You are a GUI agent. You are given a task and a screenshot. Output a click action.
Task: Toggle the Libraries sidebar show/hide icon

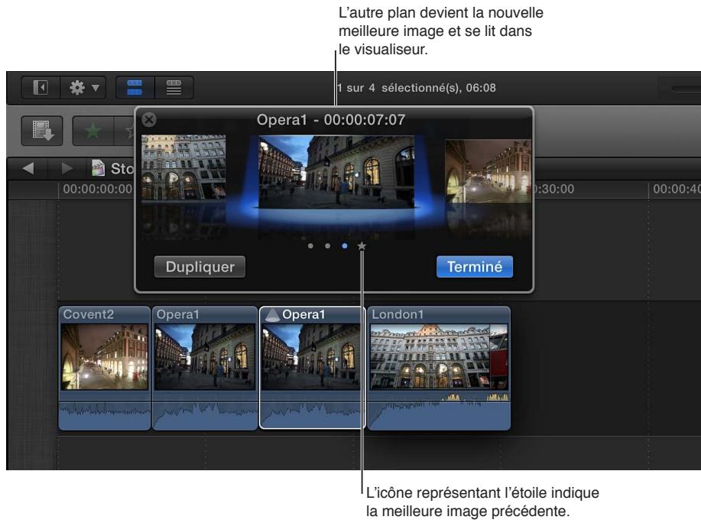pyautogui.click(x=41, y=87)
